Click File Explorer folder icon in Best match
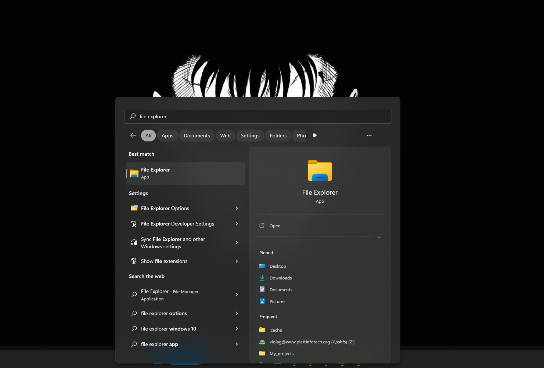The width and height of the screenshot is (544, 368). [x=134, y=173]
